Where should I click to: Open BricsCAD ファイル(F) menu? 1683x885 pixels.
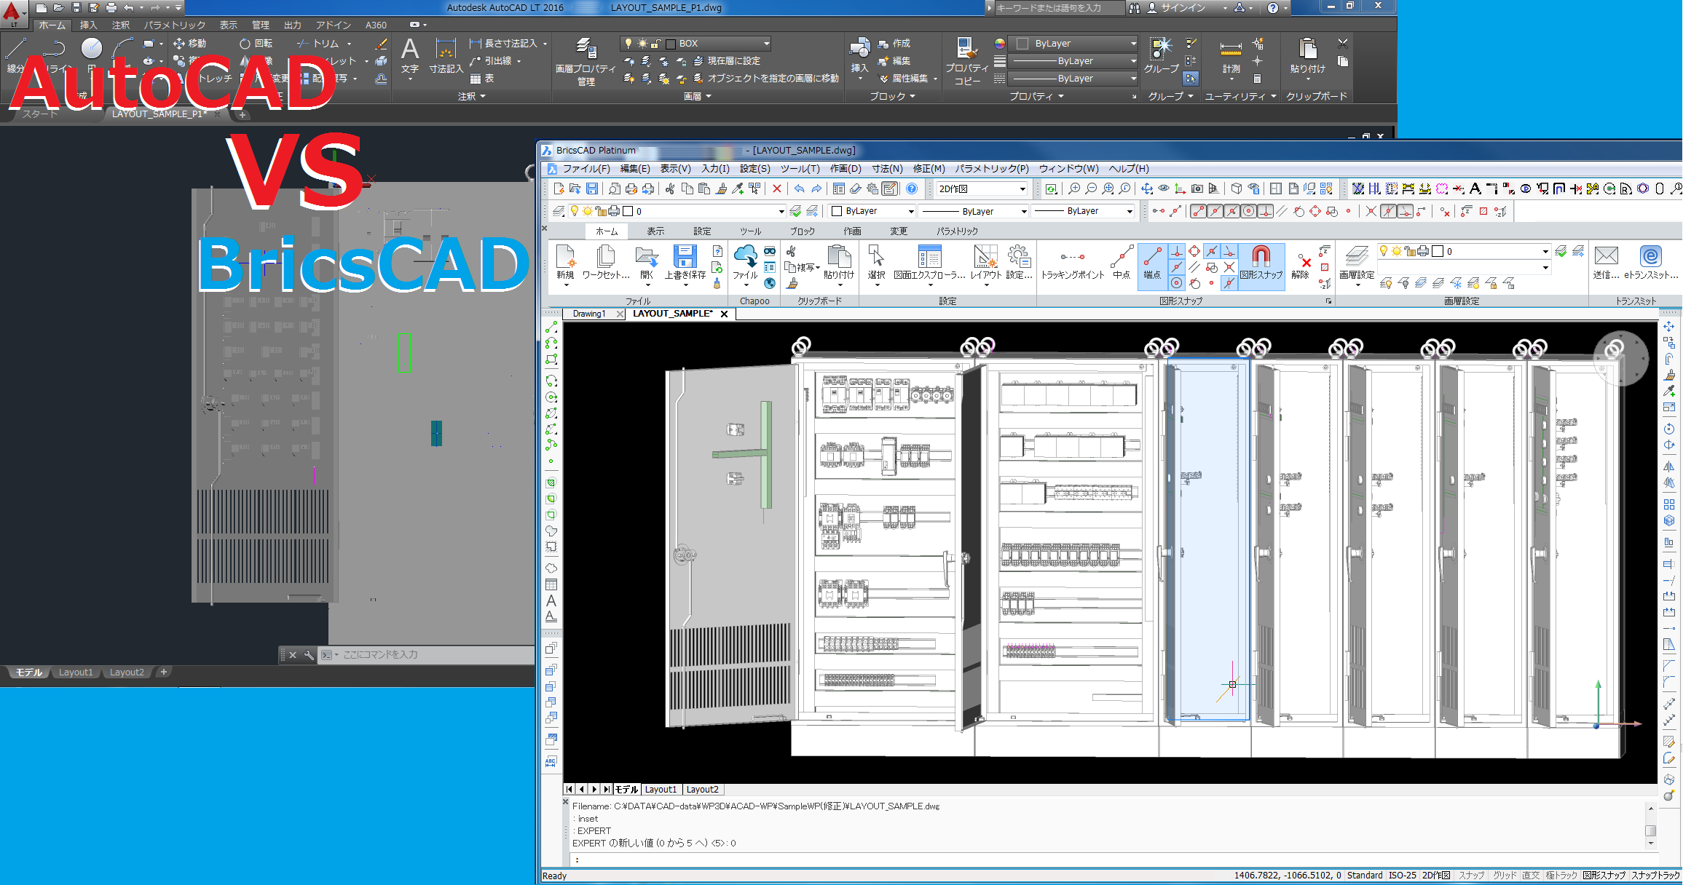click(586, 169)
